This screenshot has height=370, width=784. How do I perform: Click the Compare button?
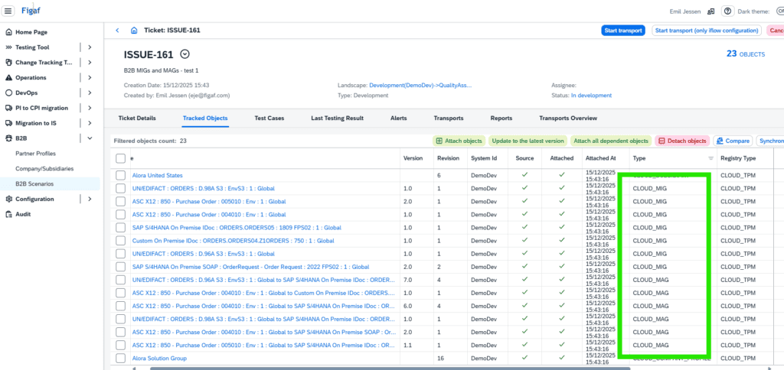click(733, 141)
